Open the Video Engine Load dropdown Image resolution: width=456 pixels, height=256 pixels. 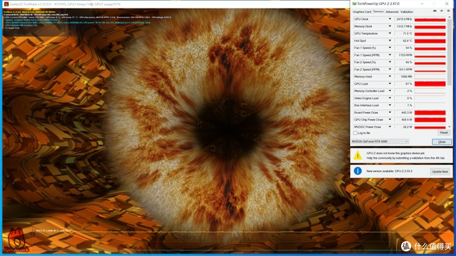(390, 98)
